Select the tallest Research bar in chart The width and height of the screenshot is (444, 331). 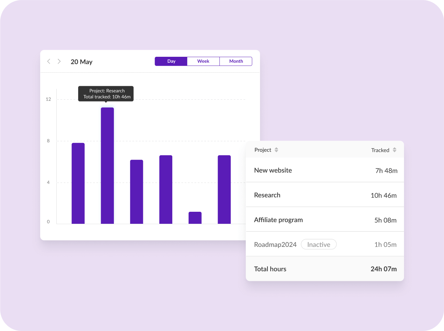107,166
